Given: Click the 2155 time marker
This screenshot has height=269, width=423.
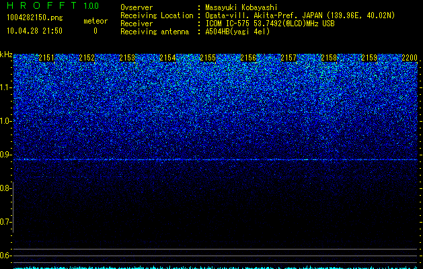Looking at the screenshot, I should 208,58.
